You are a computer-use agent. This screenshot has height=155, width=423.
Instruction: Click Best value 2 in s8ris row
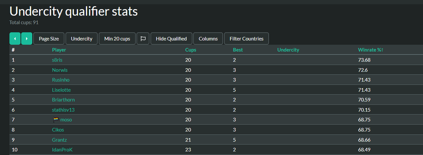234,60
